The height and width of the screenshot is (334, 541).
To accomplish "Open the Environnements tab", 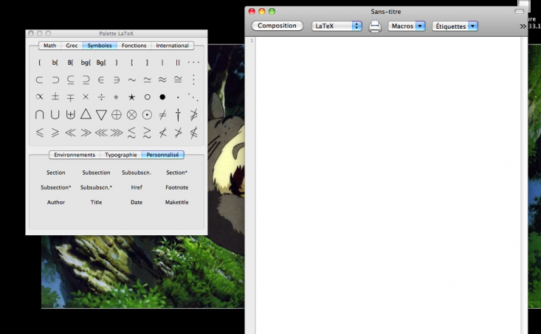I will point(75,155).
